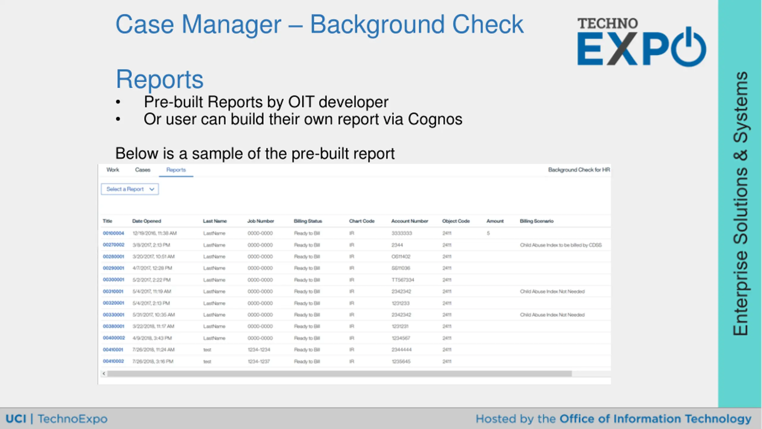Open case link 00310001
Screen dimensions: 762x429
(x=113, y=291)
